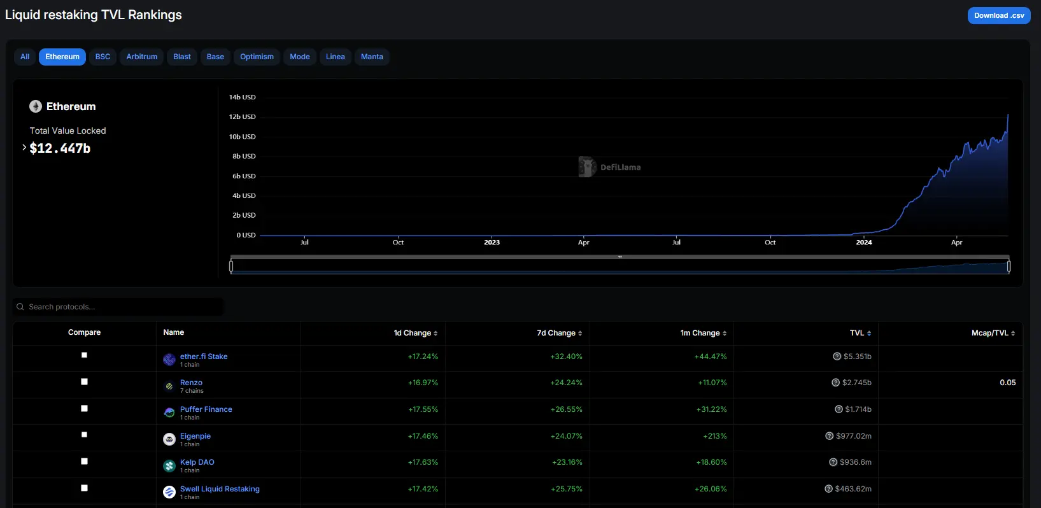Click the left handle of chart range slider
Viewport: 1041px width, 508px height.
pyautogui.click(x=231, y=266)
